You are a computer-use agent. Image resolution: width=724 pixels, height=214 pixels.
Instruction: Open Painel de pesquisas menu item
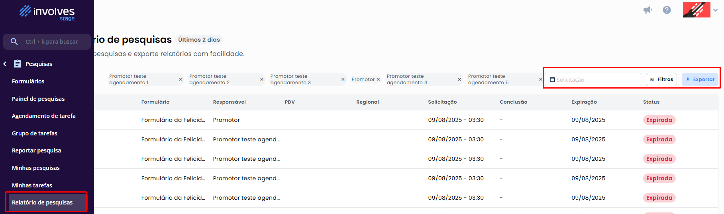pos(38,99)
